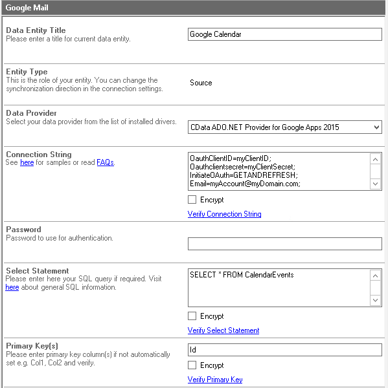Open the Data Provider dropdown
The height and width of the screenshot is (388, 388).
click(284, 127)
